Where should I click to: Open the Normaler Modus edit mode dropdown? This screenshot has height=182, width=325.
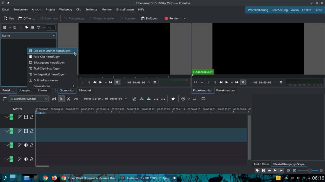pos(29,99)
